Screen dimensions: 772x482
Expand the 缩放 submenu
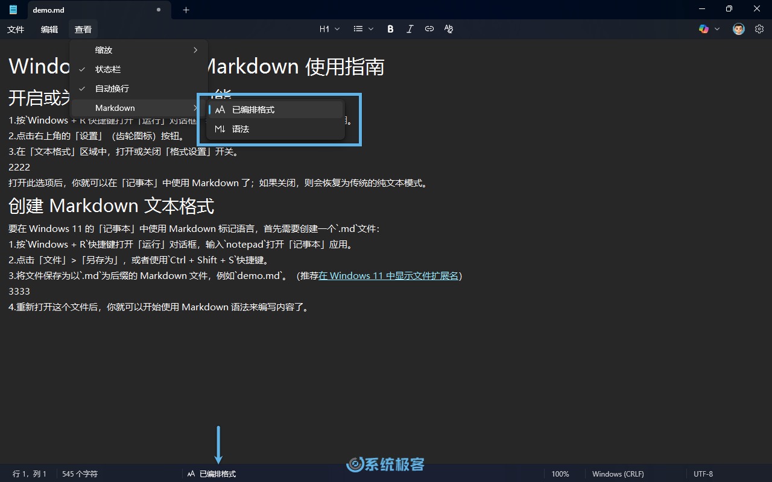pyautogui.click(x=139, y=50)
